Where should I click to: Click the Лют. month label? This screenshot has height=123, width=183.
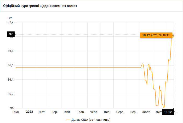(x=42, y=112)
